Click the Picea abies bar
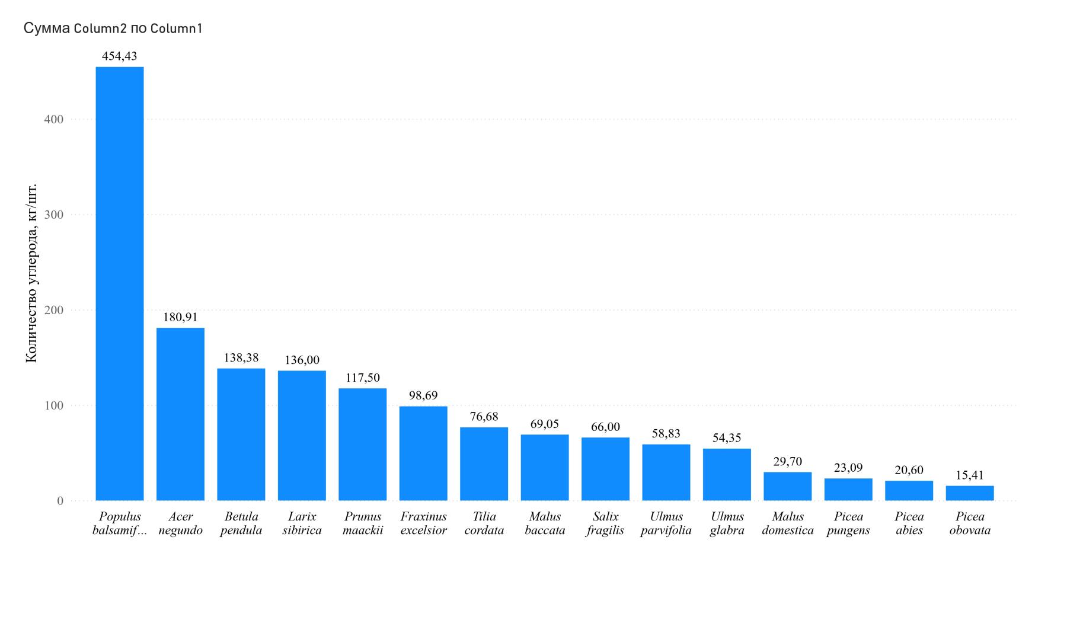 click(x=909, y=491)
